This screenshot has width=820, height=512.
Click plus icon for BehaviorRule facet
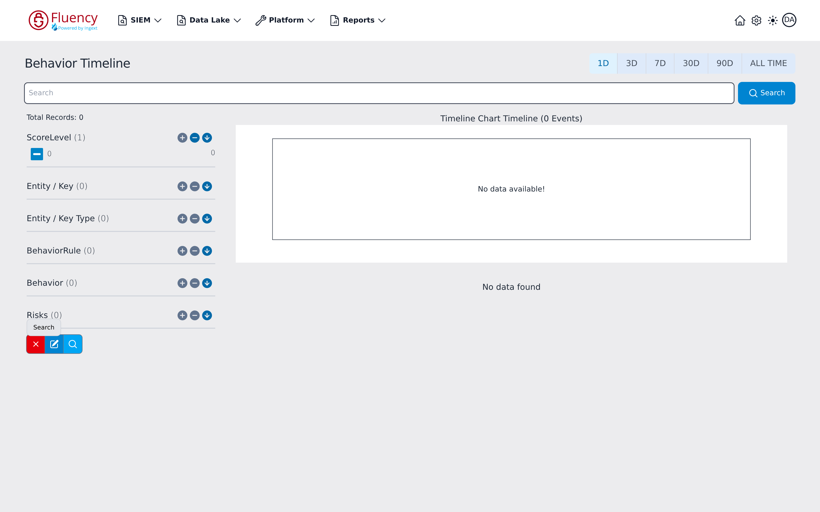coord(182,251)
